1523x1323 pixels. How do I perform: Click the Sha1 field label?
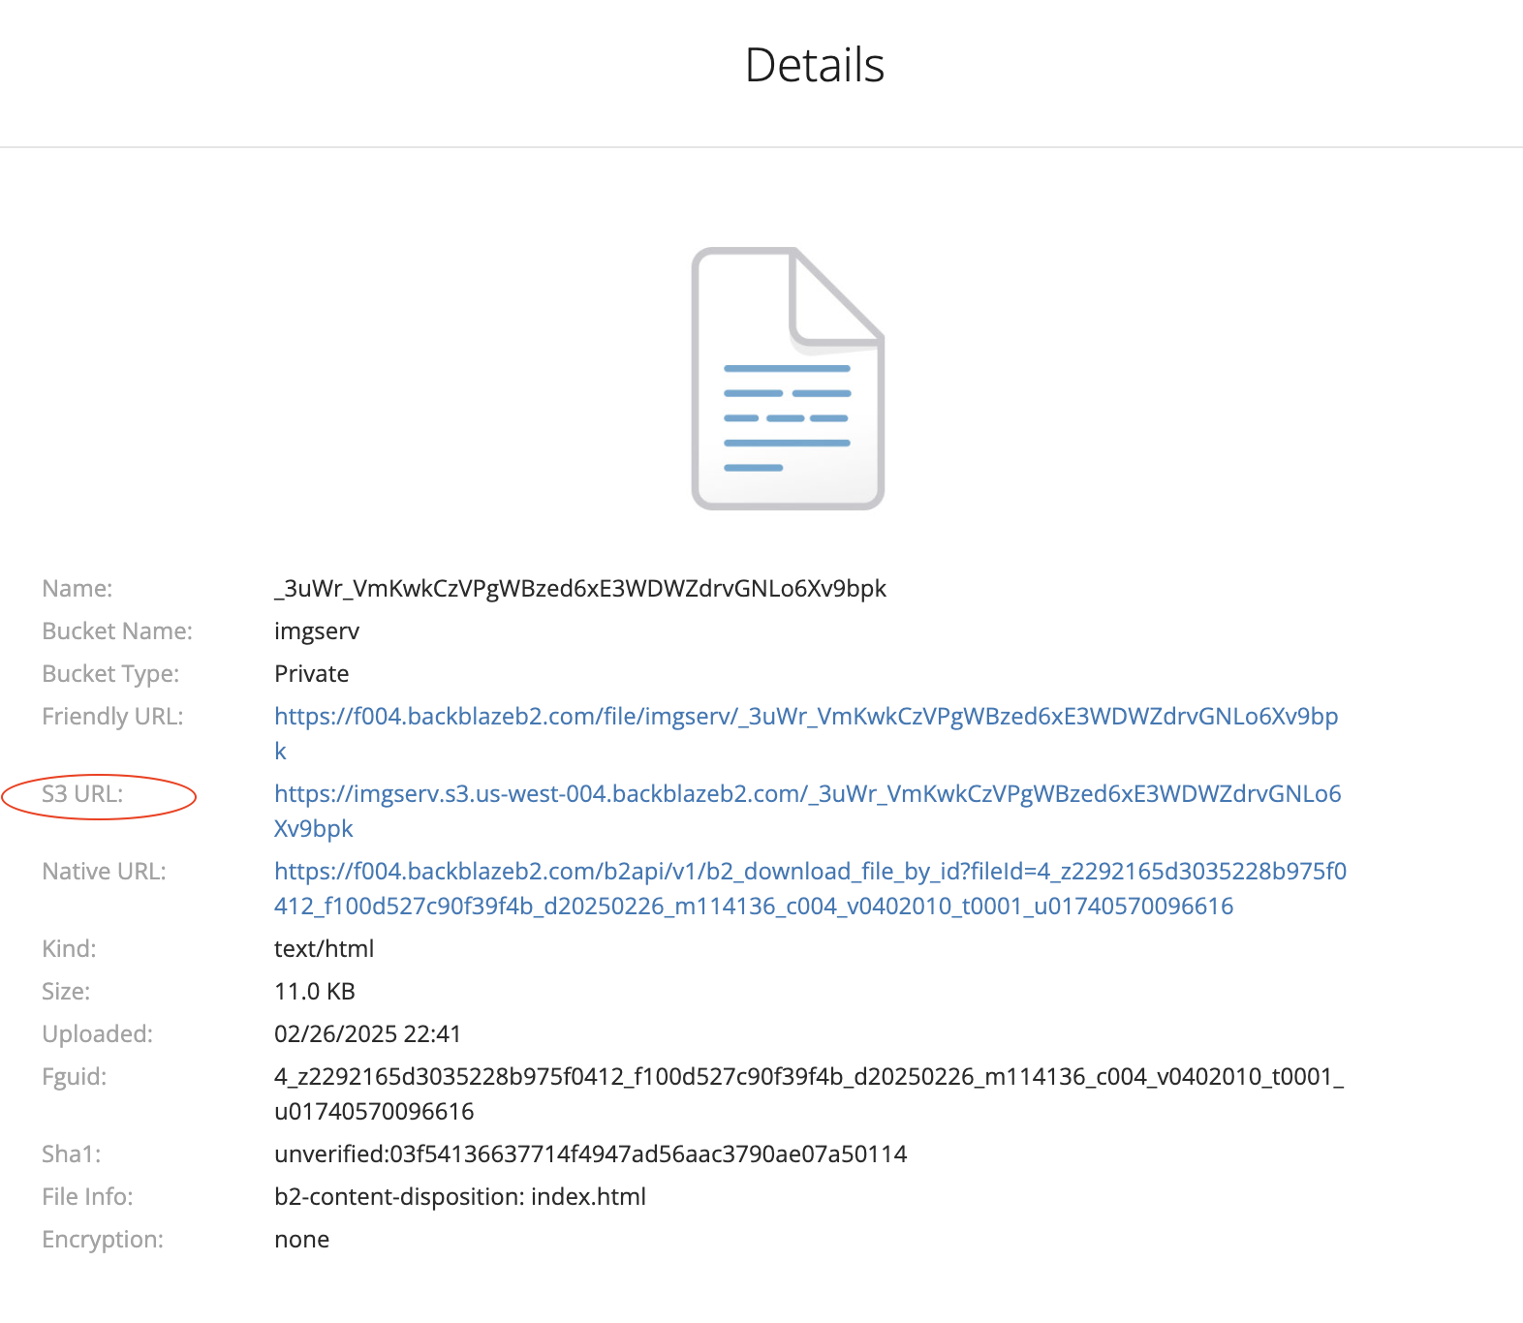click(71, 1154)
